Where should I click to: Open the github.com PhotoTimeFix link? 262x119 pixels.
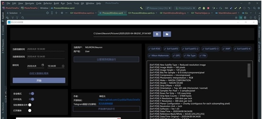click(x=119, y=100)
